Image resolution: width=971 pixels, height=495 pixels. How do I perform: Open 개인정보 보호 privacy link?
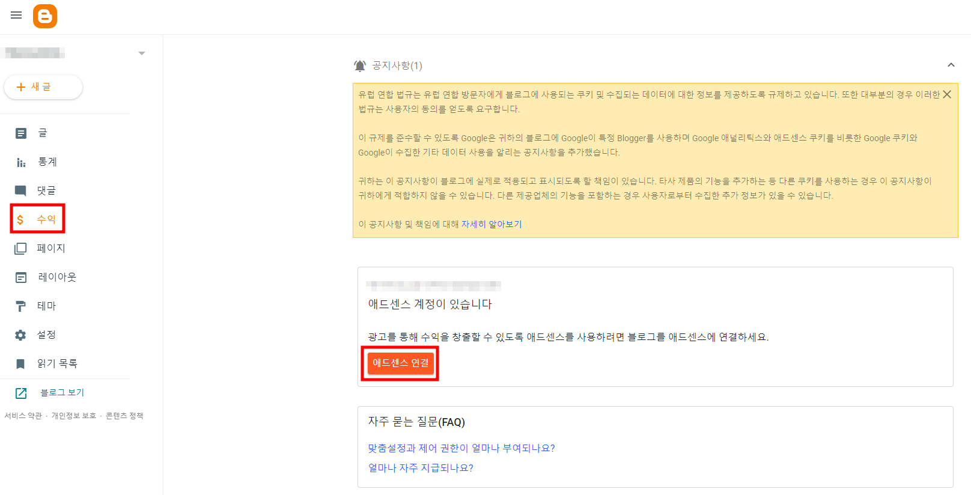click(73, 416)
